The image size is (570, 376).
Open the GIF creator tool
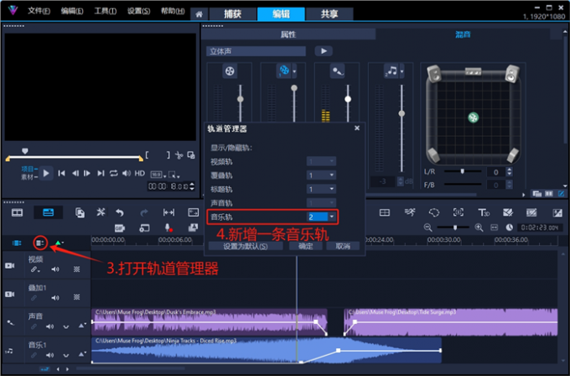click(x=120, y=228)
